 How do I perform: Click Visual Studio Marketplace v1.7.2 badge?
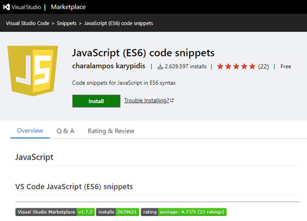tap(55, 212)
